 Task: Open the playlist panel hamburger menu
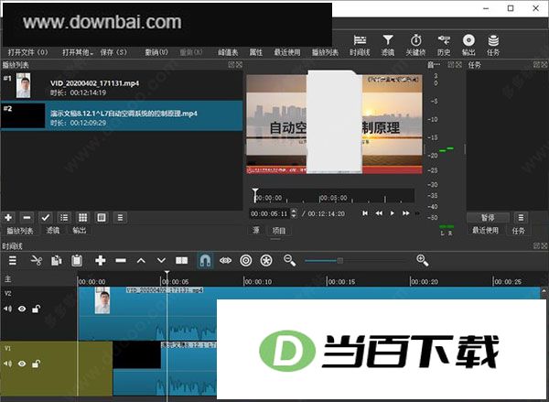pos(120,218)
